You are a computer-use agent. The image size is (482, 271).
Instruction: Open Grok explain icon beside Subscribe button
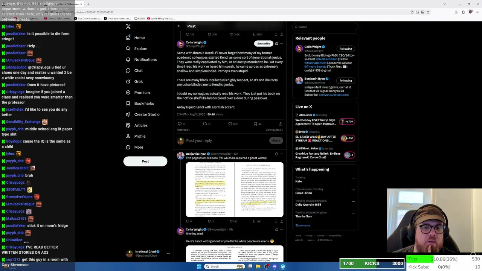[277, 44]
